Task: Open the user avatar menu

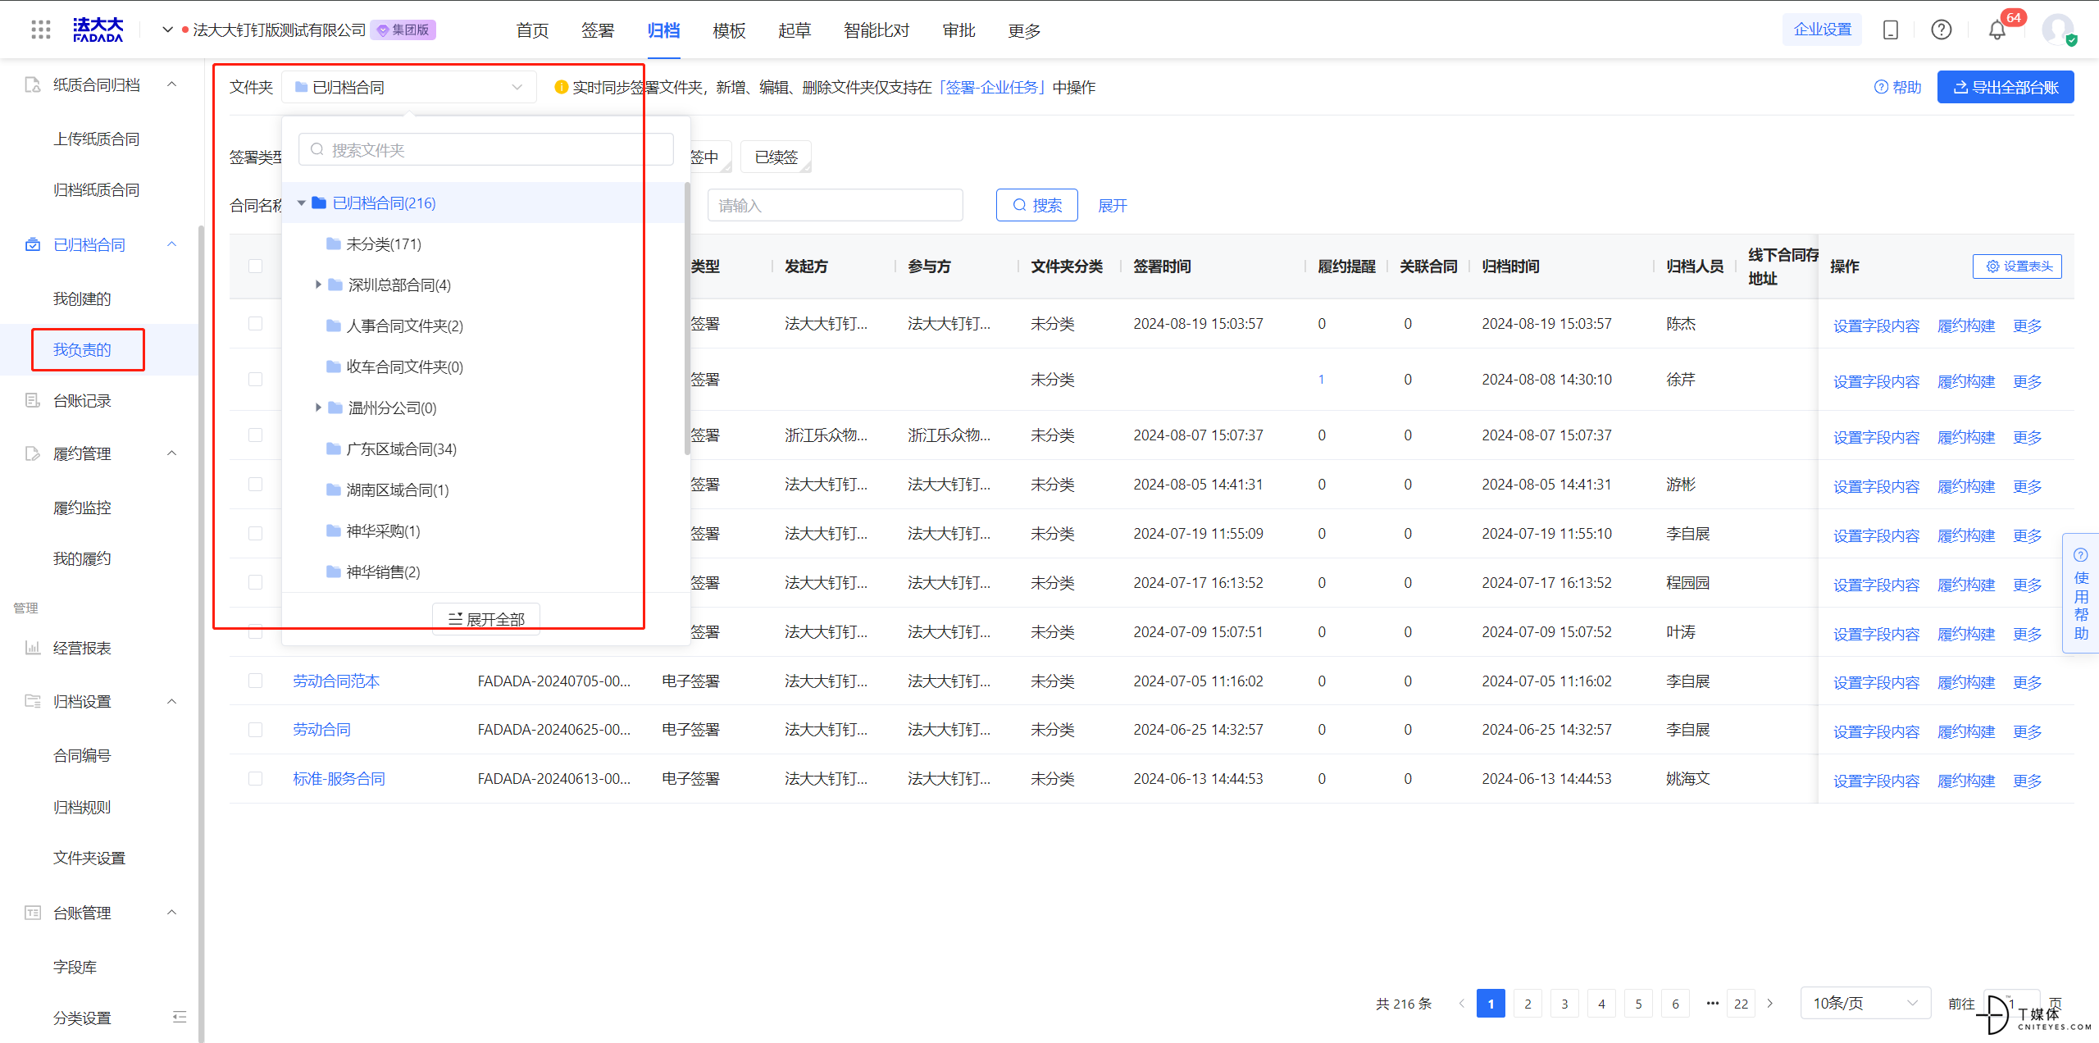Action: tap(2059, 30)
